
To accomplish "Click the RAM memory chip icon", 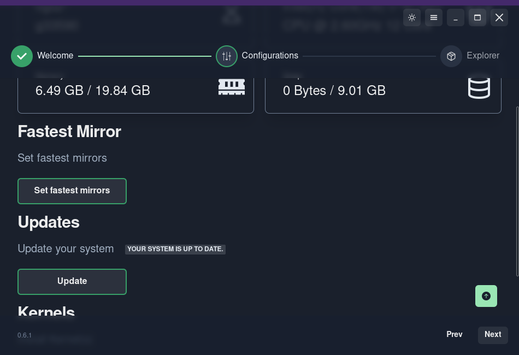I will [232, 87].
